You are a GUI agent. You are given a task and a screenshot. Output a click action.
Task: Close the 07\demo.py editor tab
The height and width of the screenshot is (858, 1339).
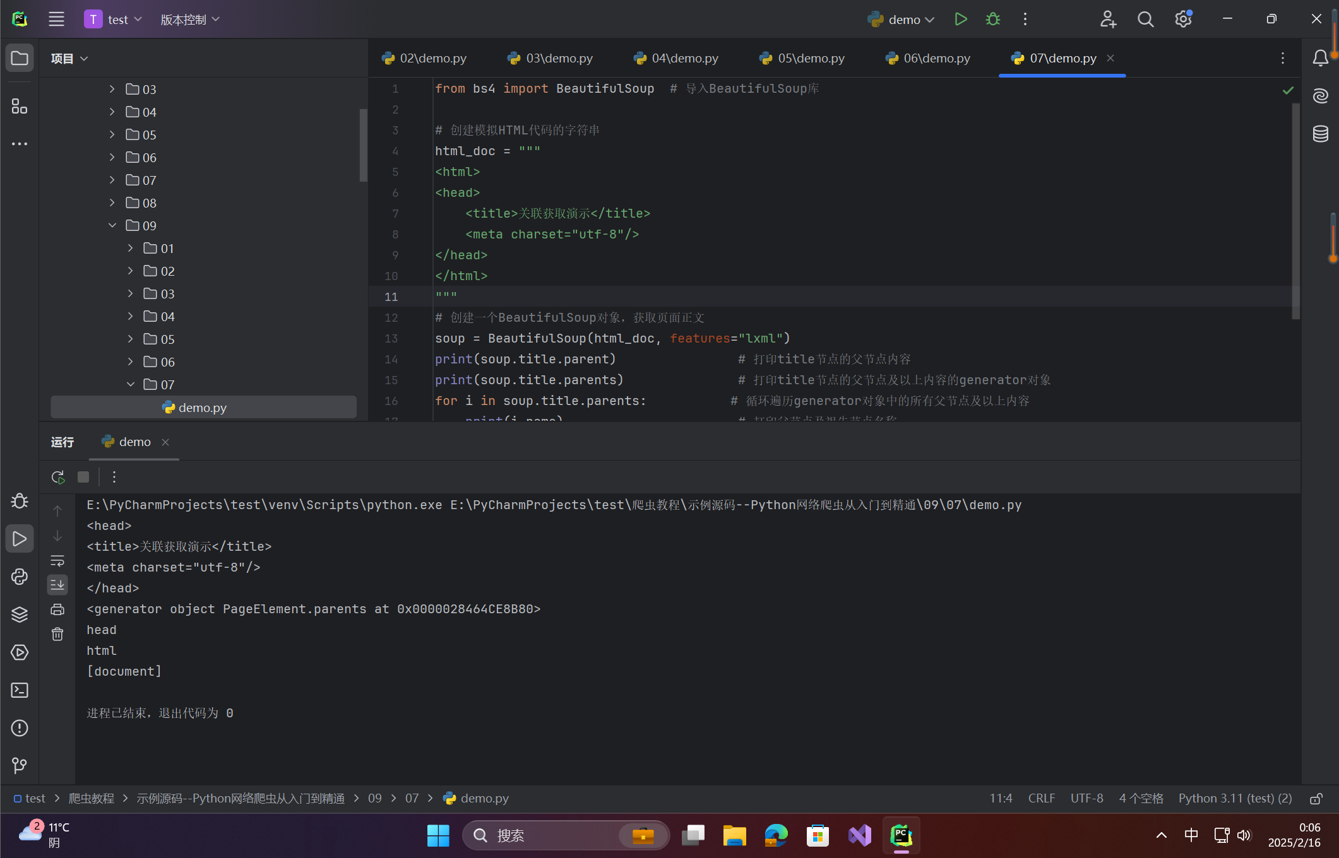pos(1110,58)
